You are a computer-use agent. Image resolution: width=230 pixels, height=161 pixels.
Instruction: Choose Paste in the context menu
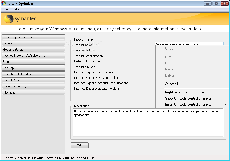pyautogui.click(x=192, y=69)
